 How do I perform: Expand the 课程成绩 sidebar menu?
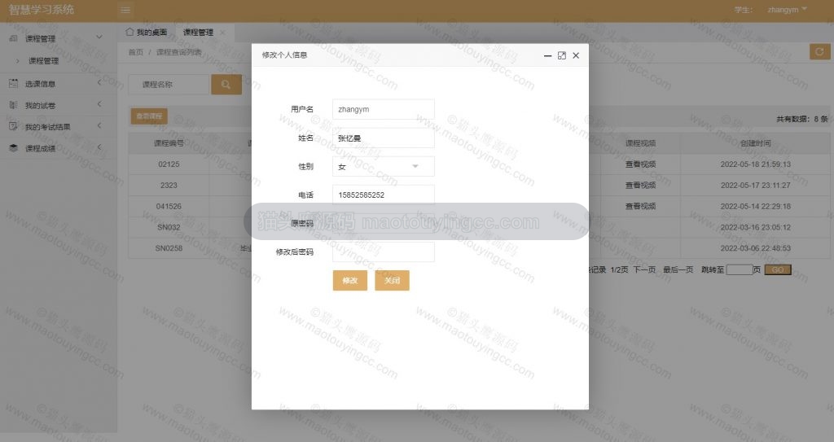click(x=99, y=147)
